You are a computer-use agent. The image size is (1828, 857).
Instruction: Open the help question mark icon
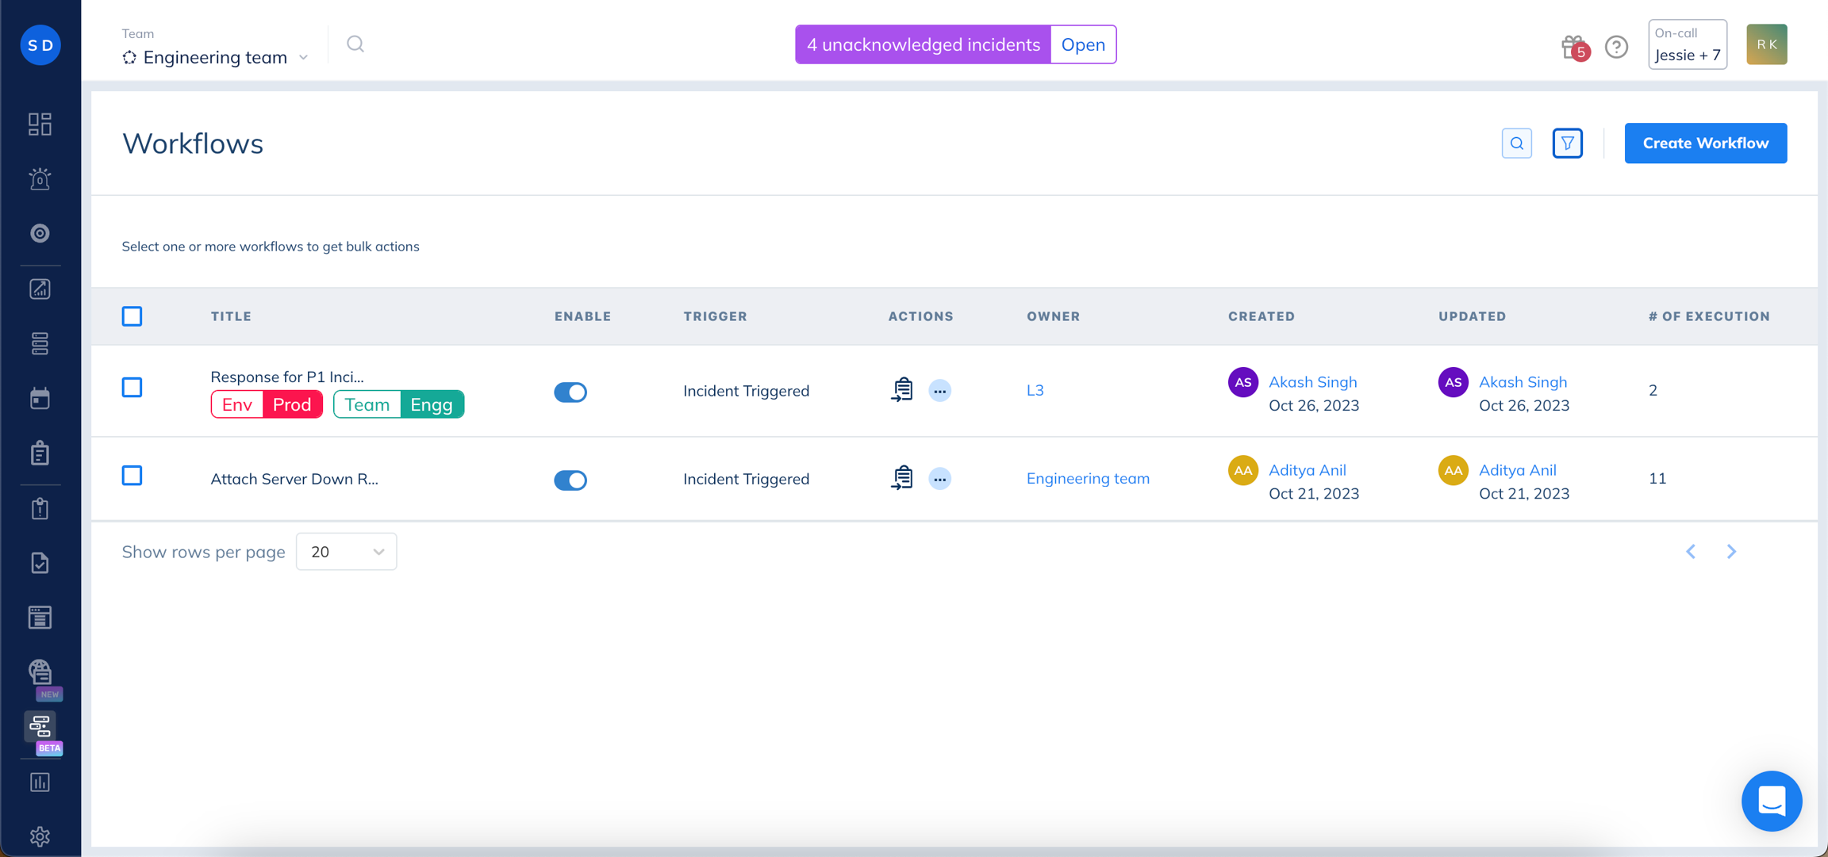(1616, 47)
